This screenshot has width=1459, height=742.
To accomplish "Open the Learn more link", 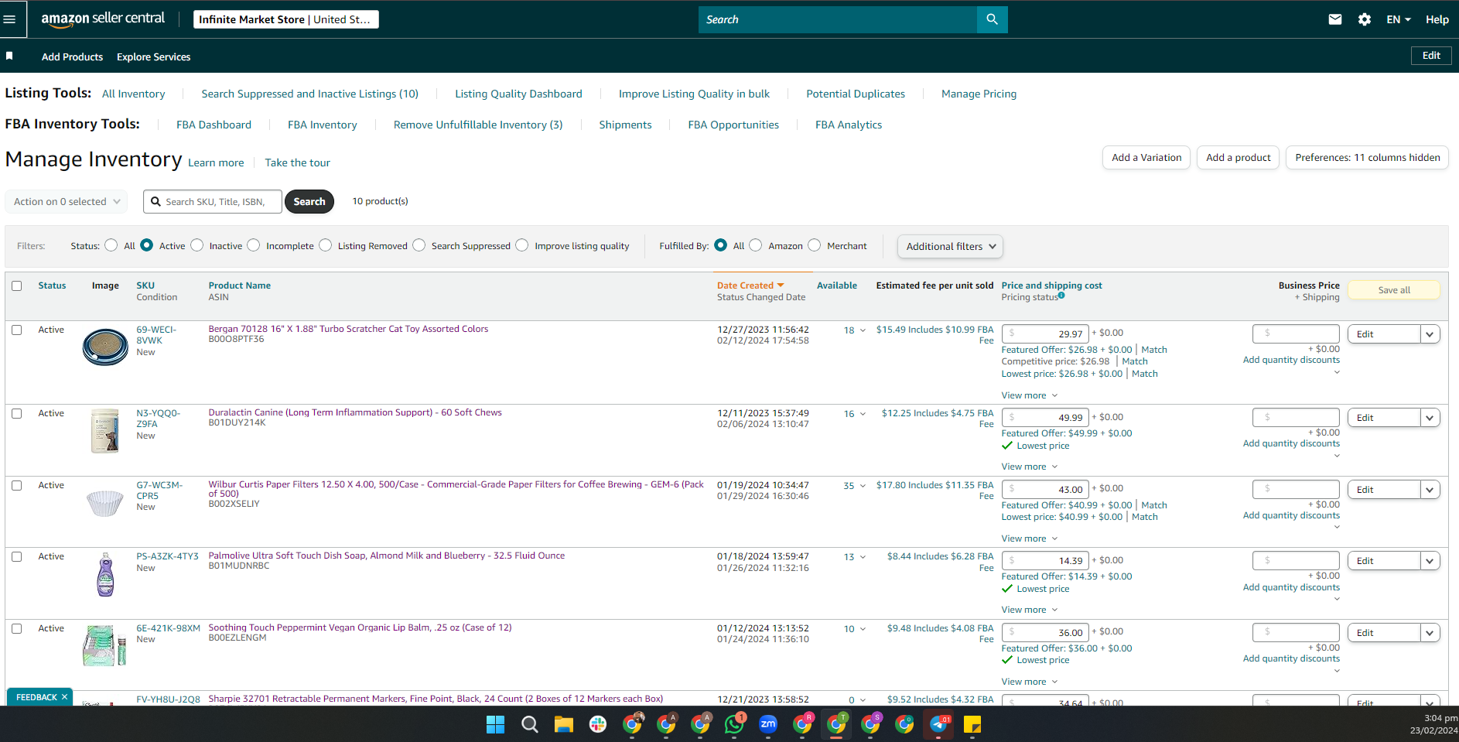I will [x=216, y=162].
